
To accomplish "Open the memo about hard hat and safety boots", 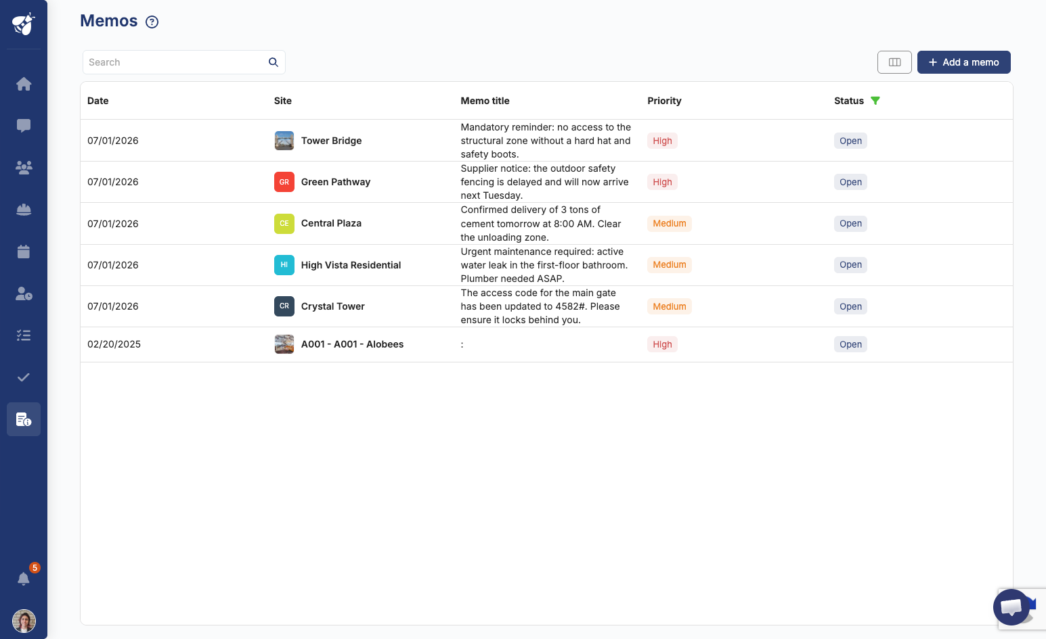I will coord(546,141).
